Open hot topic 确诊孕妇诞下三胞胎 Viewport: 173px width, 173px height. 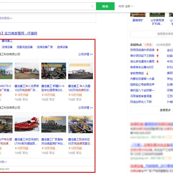coord(142,56)
